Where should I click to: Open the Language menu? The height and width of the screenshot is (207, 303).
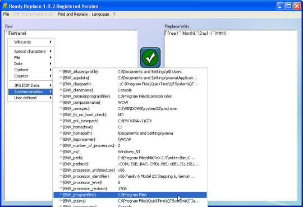pos(100,14)
